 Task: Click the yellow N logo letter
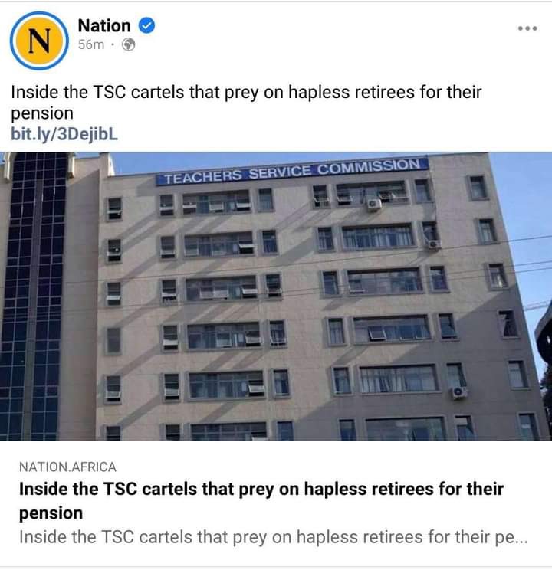tap(39, 41)
